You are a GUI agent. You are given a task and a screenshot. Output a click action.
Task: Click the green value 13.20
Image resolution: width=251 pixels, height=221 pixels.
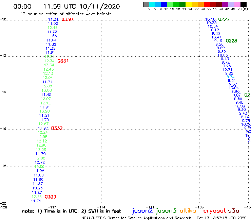pos(45,111)
